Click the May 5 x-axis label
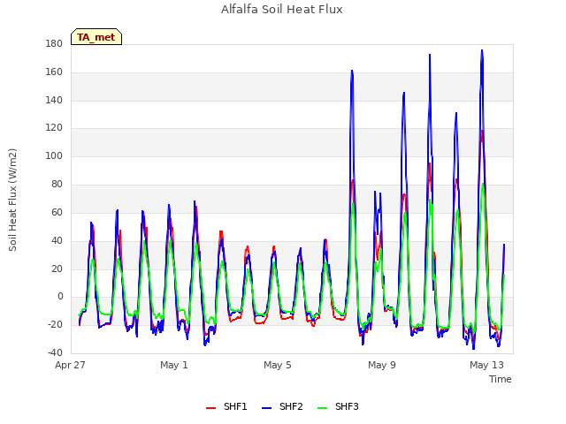The width and height of the screenshot is (566, 424). (277, 365)
